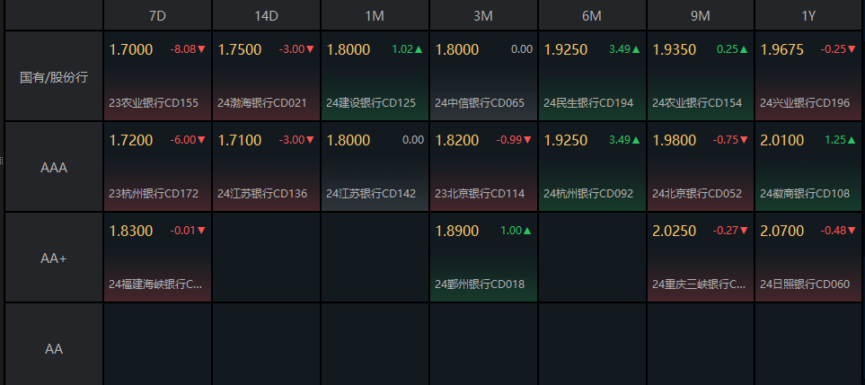This screenshot has width=865, height=385.
Task: Select the 7D tenor column header
Action: pyautogui.click(x=157, y=15)
